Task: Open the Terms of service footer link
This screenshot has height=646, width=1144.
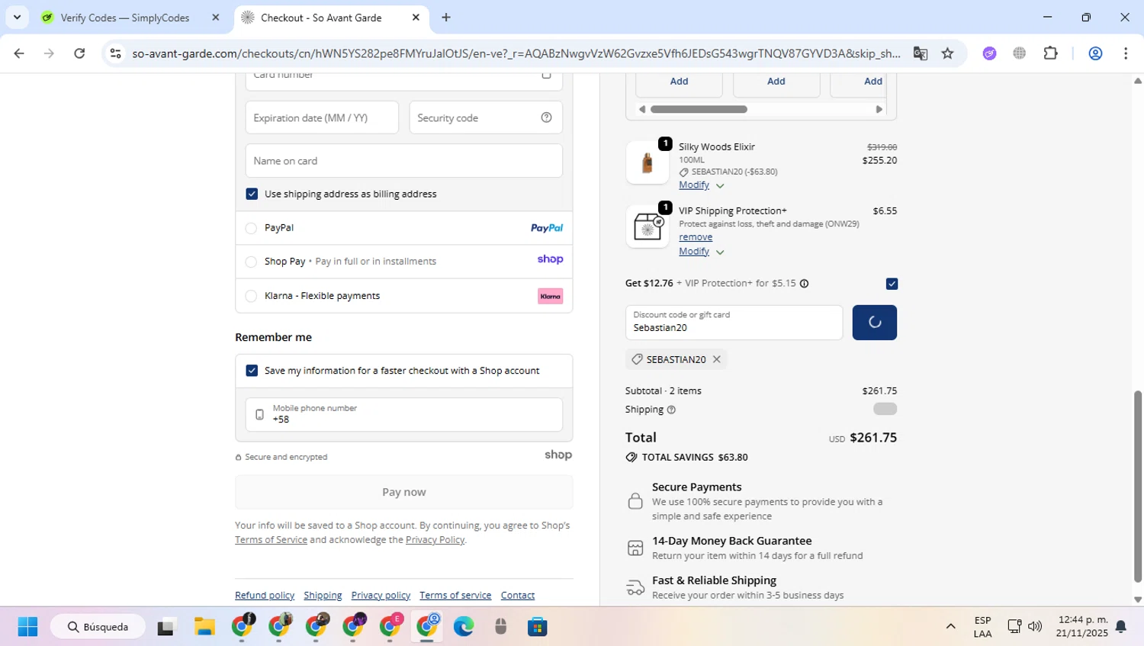Action: [455, 595]
